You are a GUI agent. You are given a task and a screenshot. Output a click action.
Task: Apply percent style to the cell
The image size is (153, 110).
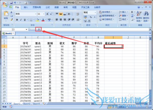91,17
